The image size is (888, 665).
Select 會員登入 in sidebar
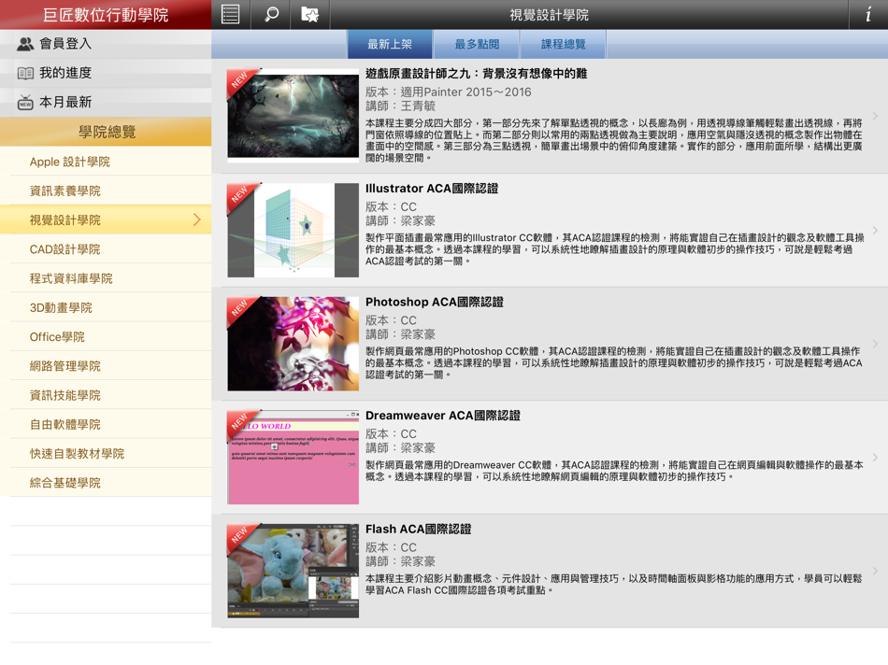(106, 44)
